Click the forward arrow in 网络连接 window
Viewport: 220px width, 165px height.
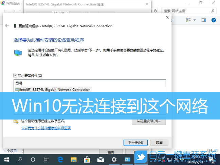click(x=14, y=11)
